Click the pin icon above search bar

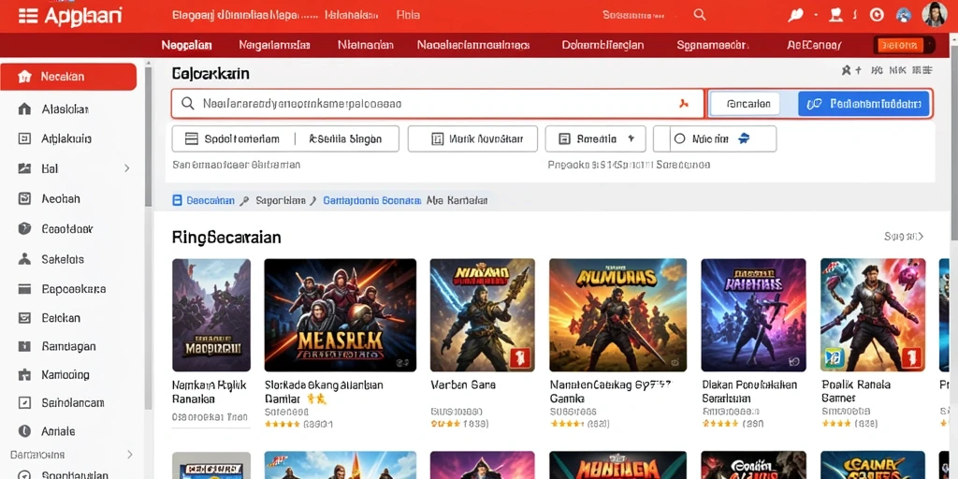tap(846, 70)
